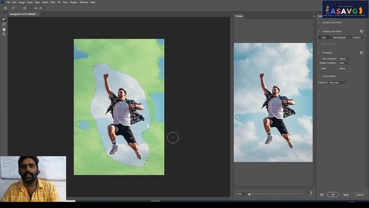Open the Edit menu
369x208 pixels.
pyautogui.click(x=14, y=2)
